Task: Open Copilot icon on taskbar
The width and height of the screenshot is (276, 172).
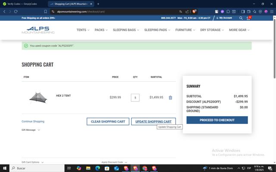Action: 78,168
